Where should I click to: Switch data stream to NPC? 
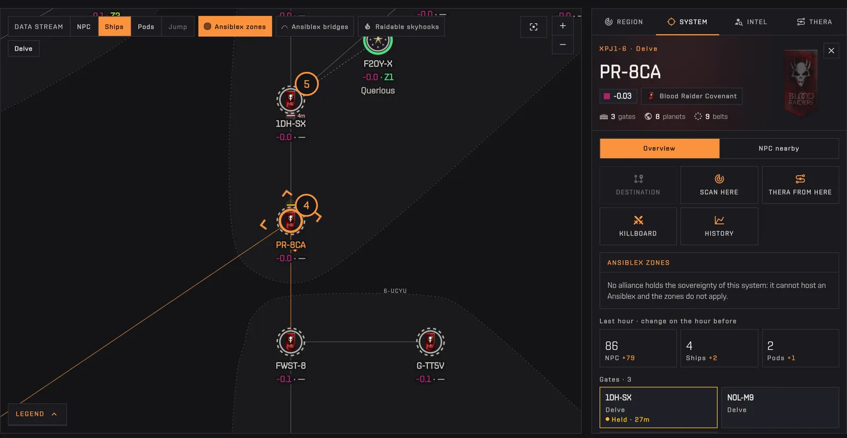tap(84, 26)
